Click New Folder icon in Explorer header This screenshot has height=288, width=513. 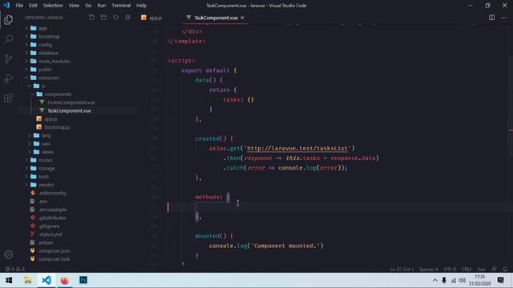click(103, 18)
